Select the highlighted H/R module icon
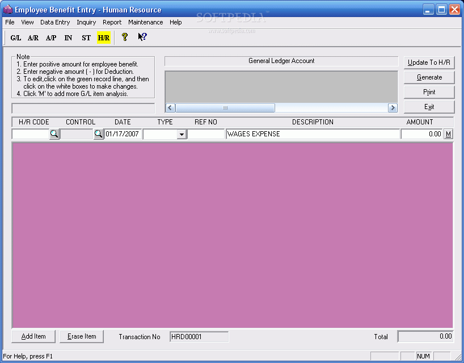The height and width of the screenshot is (363, 464). [x=104, y=37]
